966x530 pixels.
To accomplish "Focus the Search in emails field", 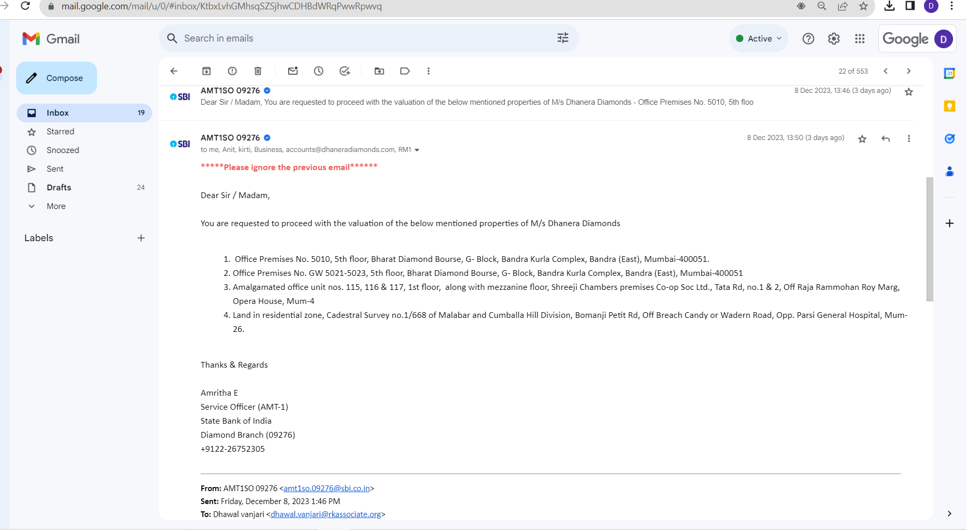I will pos(369,38).
